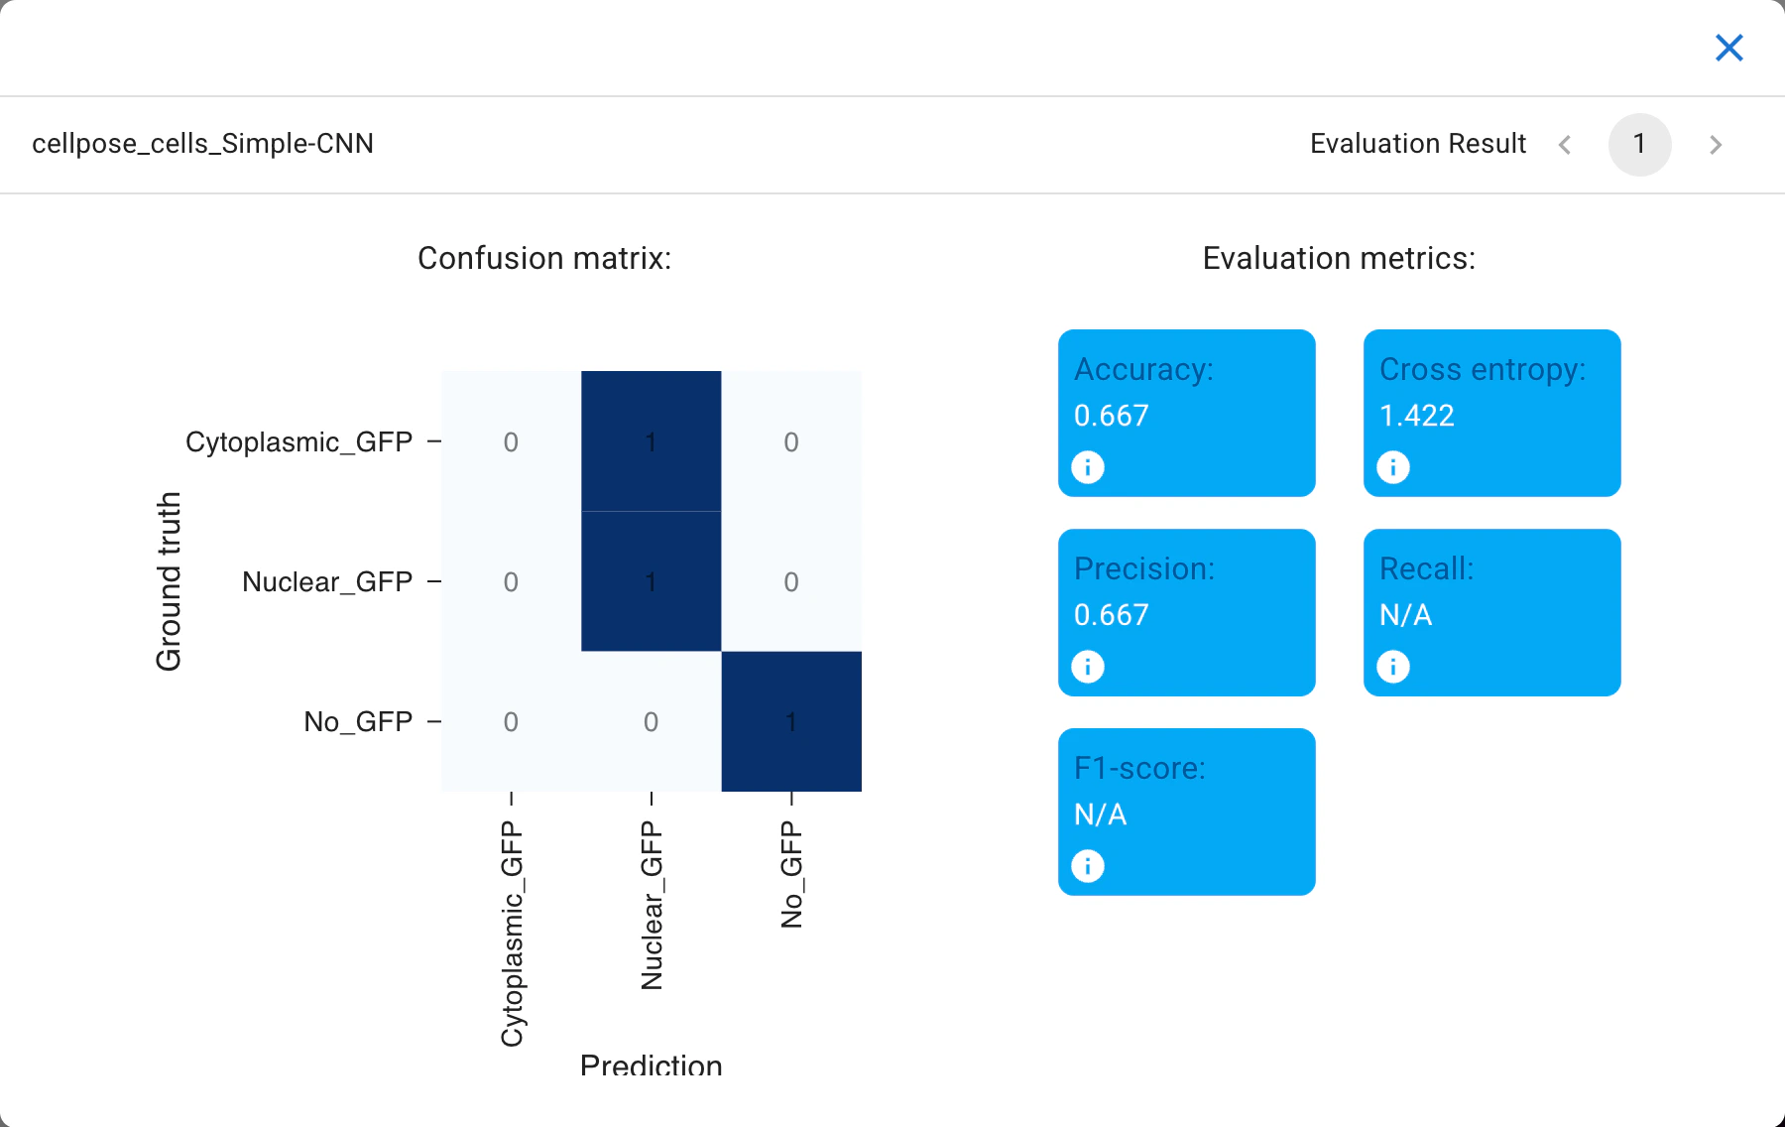The image size is (1785, 1127).
Task: Click the Cross entropy metric card
Action: [1492, 413]
